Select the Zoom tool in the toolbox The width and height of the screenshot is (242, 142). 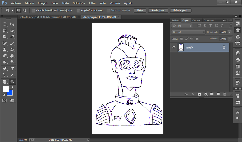tap(12, 82)
